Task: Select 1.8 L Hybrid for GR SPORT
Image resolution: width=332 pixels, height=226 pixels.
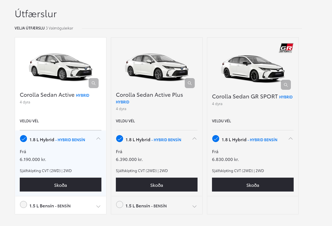Action: 216,138
